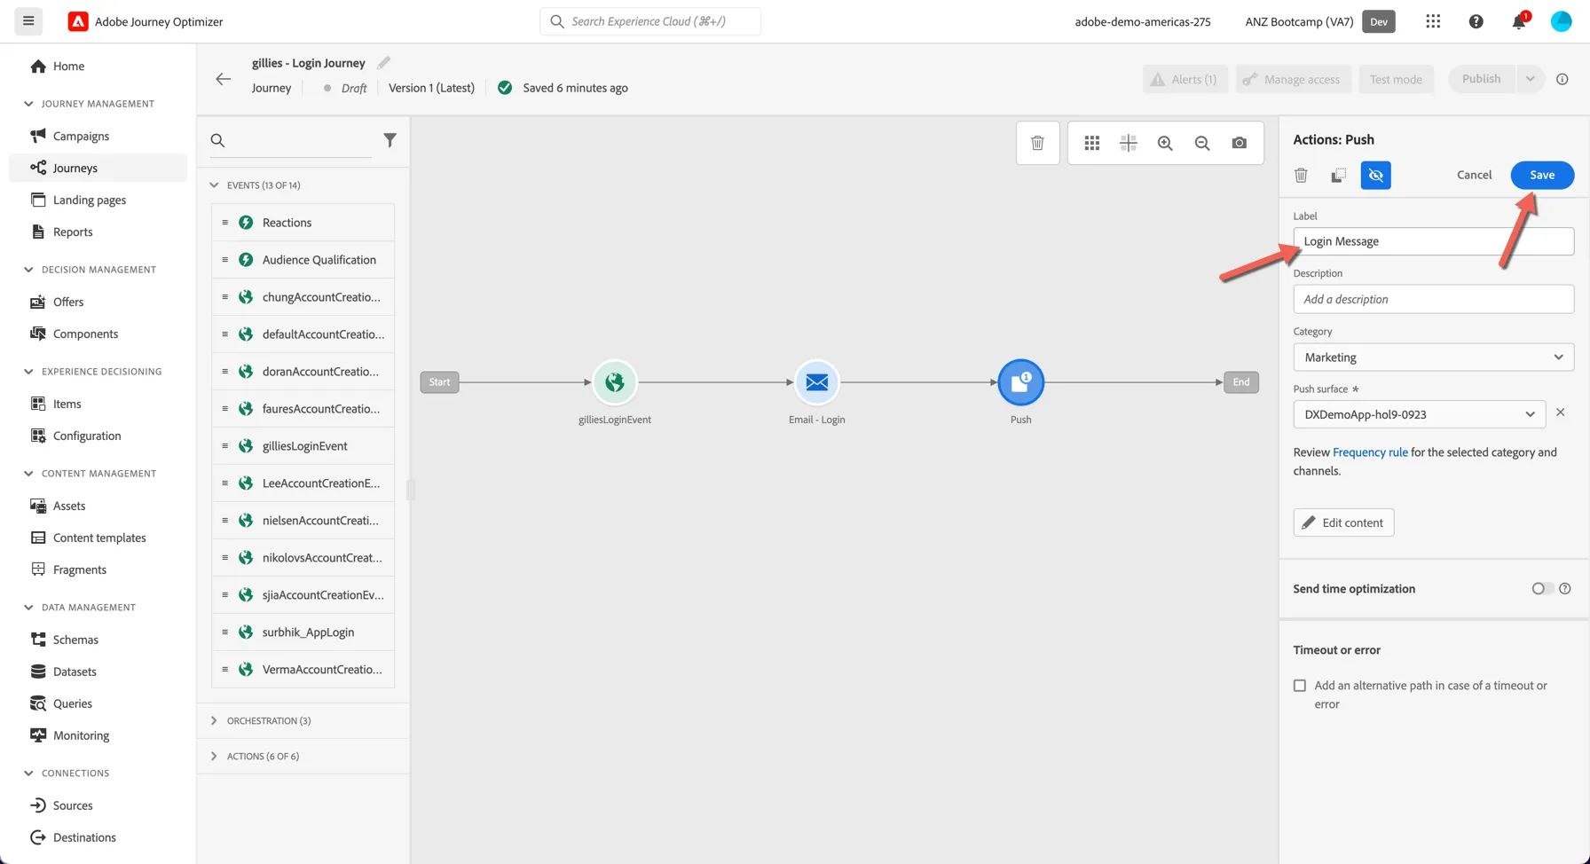The image size is (1590, 864).
Task: View notifications bell
Action: tap(1519, 21)
